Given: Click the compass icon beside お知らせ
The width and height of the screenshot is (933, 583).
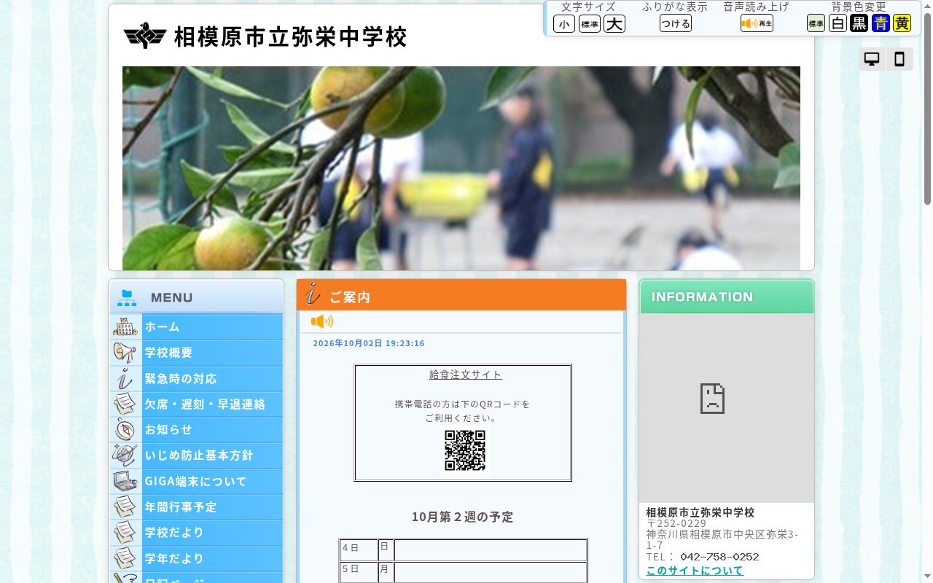Looking at the screenshot, I should pos(125,430).
